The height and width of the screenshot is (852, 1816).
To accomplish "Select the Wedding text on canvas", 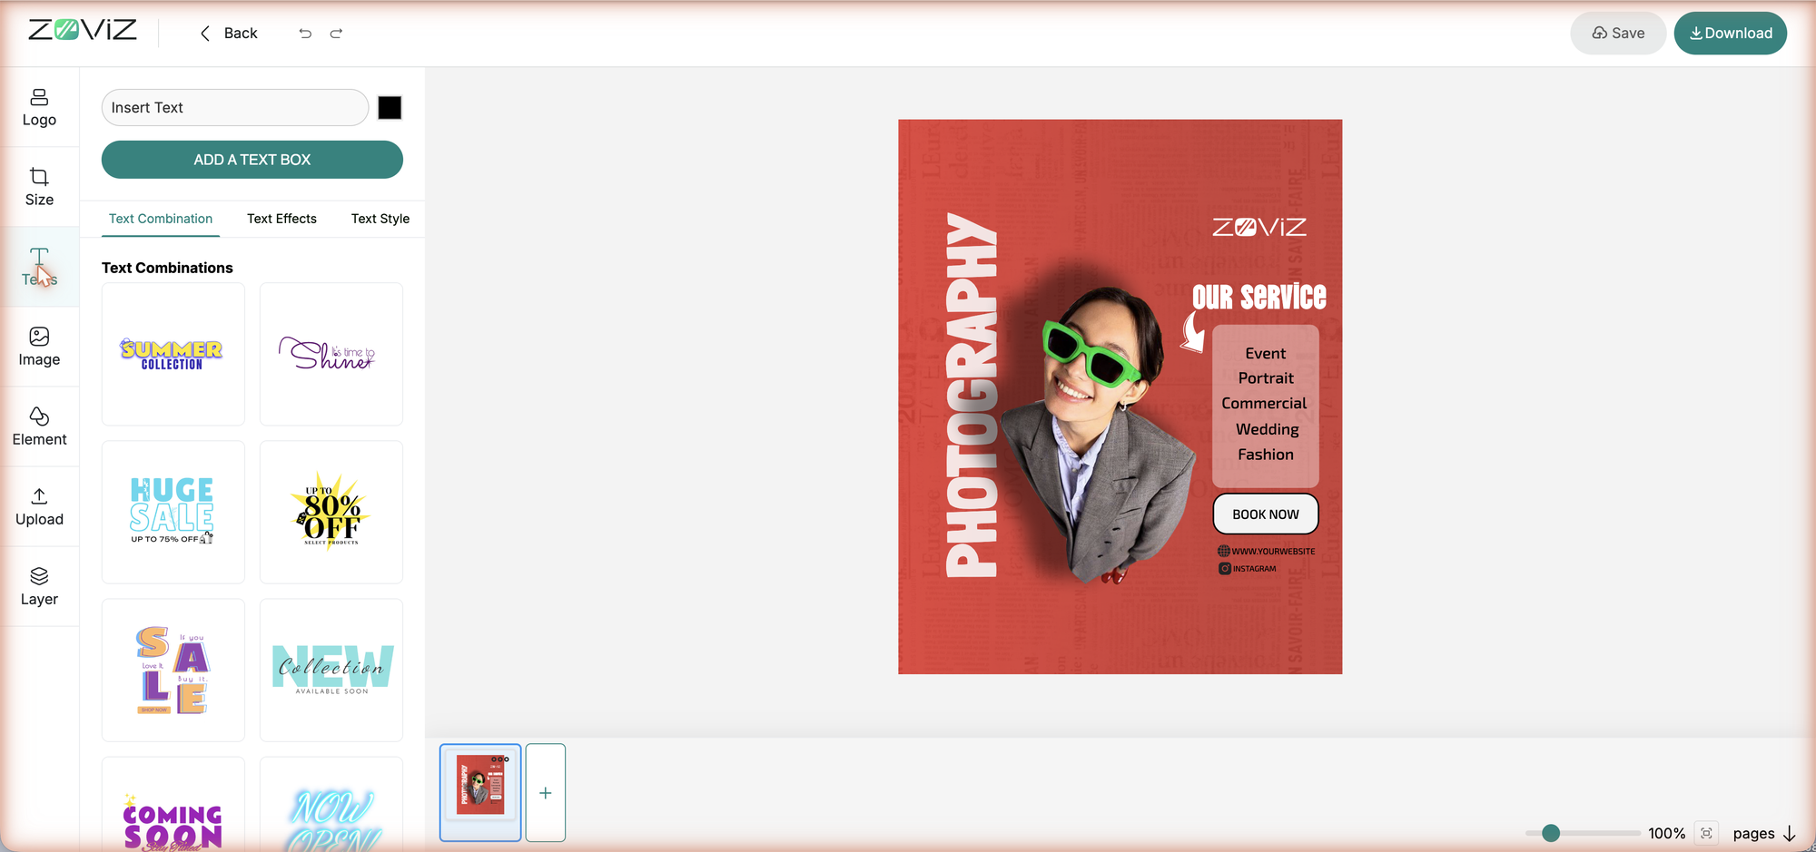I will pyautogui.click(x=1267, y=429).
